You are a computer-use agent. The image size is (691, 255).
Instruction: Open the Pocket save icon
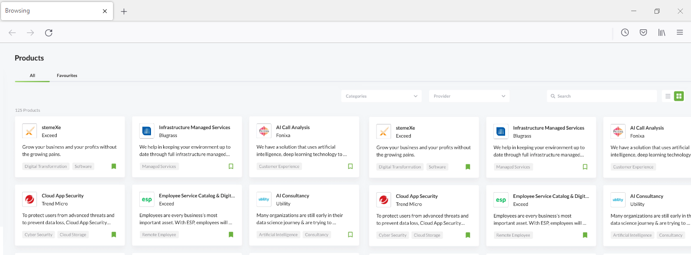(x=643, y=32)
